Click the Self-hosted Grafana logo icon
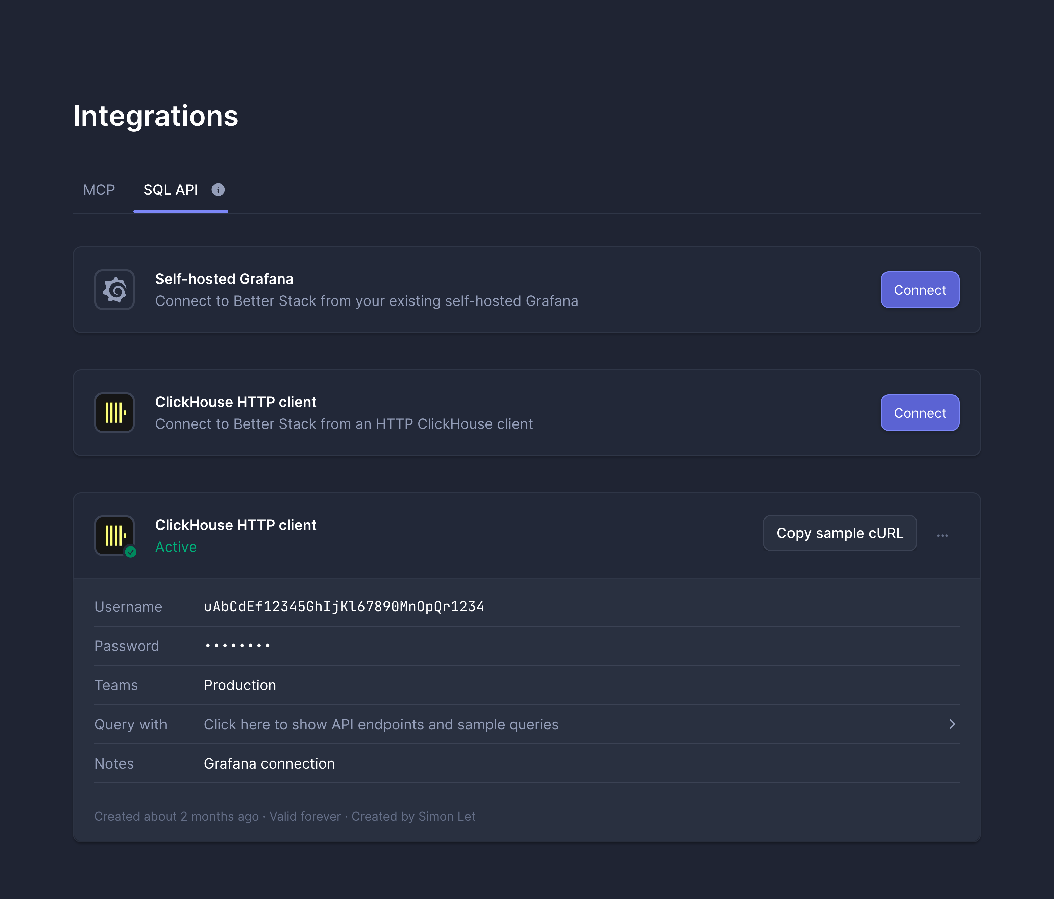Screen dimensions: 1054x899 click(x=115, y=290)
